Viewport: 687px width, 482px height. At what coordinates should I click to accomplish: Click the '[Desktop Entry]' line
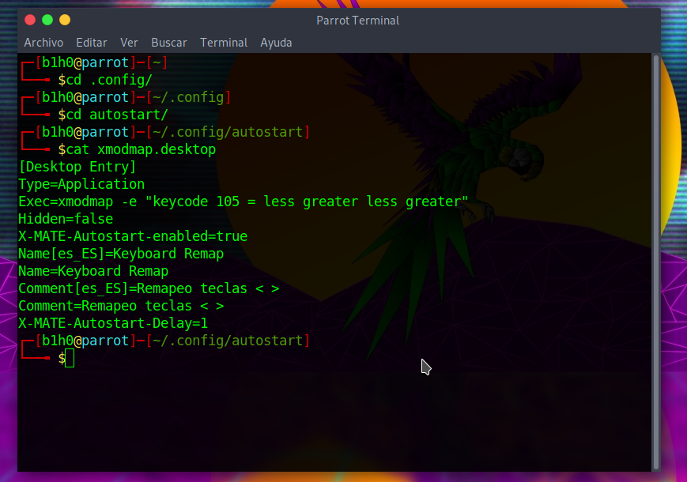[x=77, y=167]
